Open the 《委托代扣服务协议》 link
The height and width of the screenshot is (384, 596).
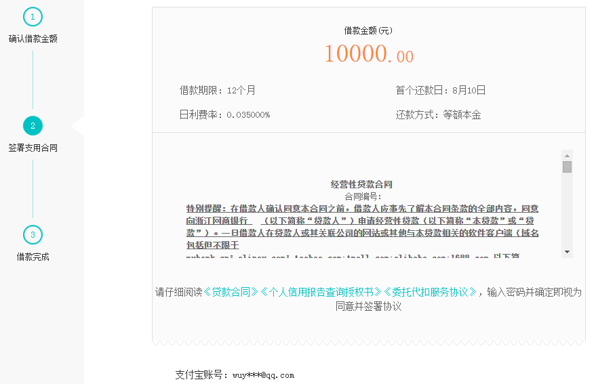(x=429, y=292)
